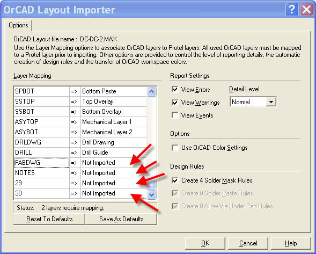Click the Bottom Overlay mapping cell
This screenshot has height=254, width=316.
pos(114,112)
